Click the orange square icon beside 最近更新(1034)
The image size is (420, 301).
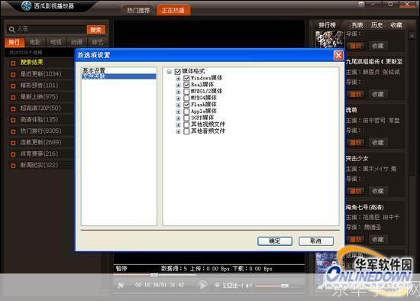coord(13,75)
